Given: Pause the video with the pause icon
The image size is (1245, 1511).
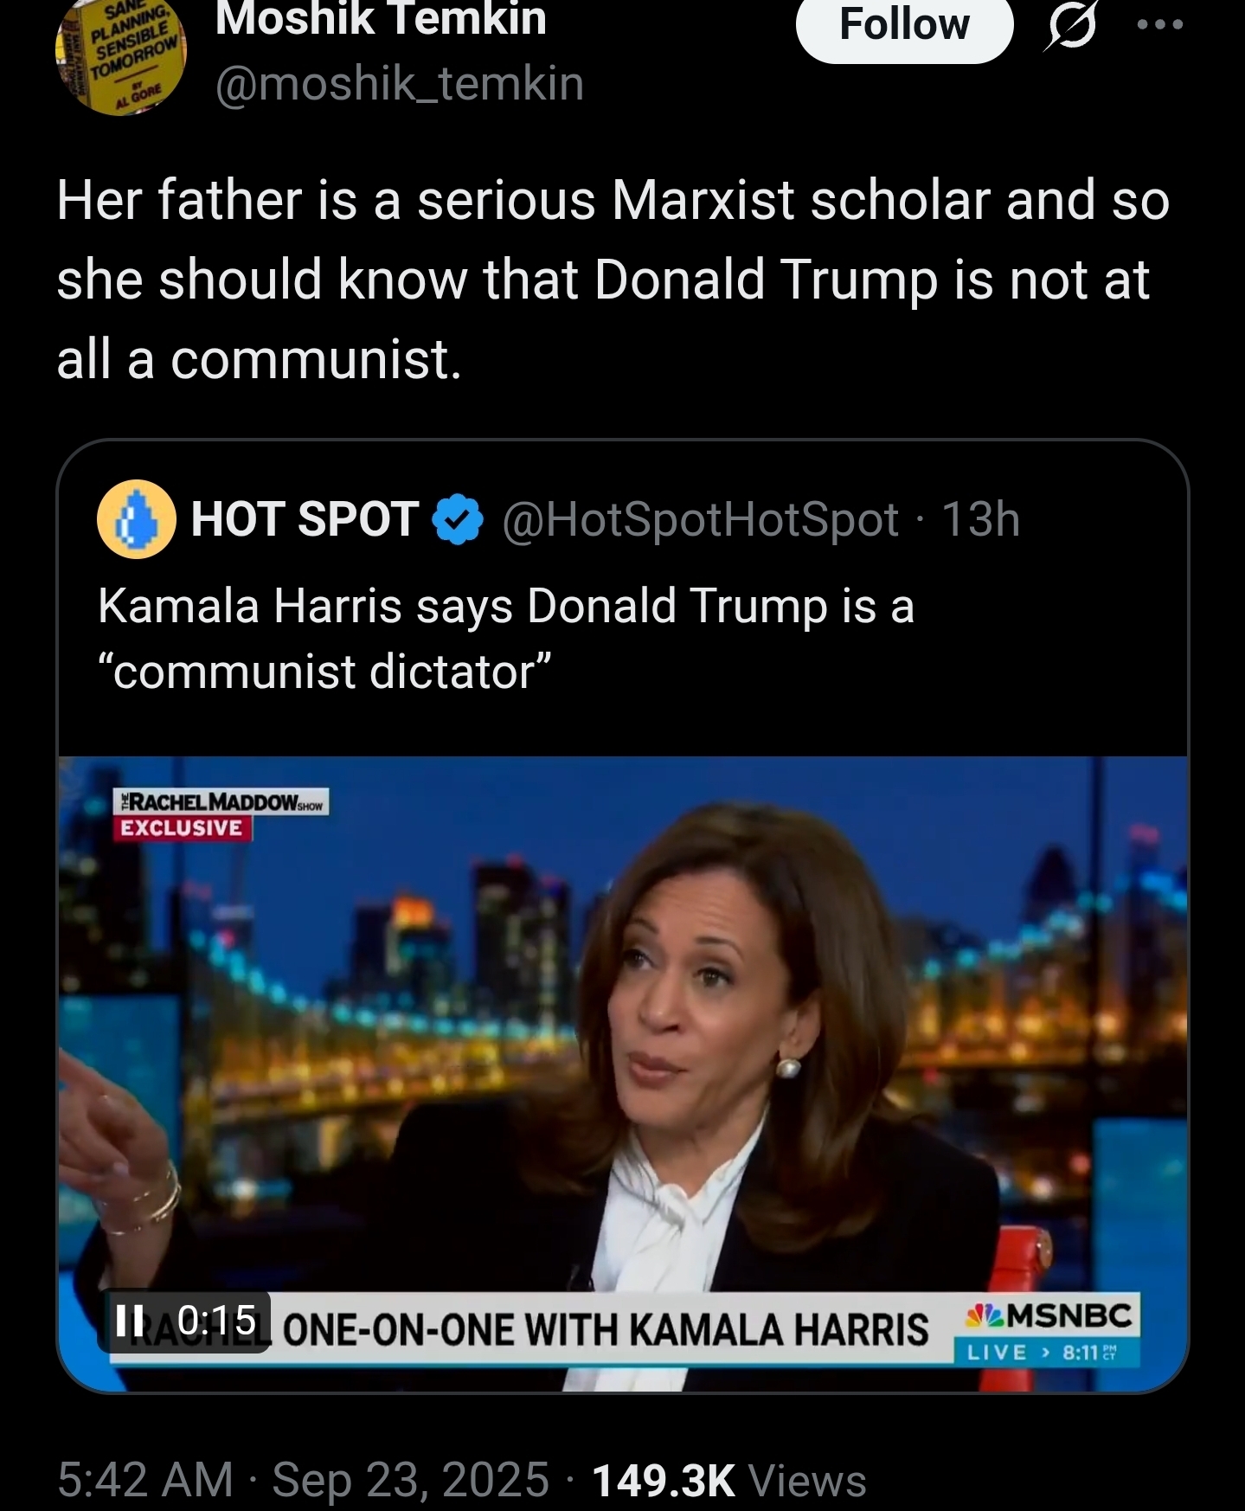Looking at the screenshot, I should [130, 1321].
